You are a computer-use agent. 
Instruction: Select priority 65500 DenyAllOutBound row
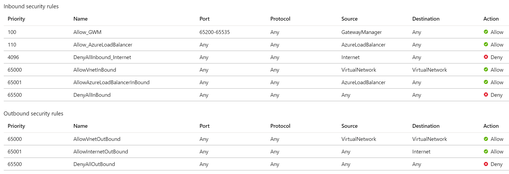(x=94, y=164)
